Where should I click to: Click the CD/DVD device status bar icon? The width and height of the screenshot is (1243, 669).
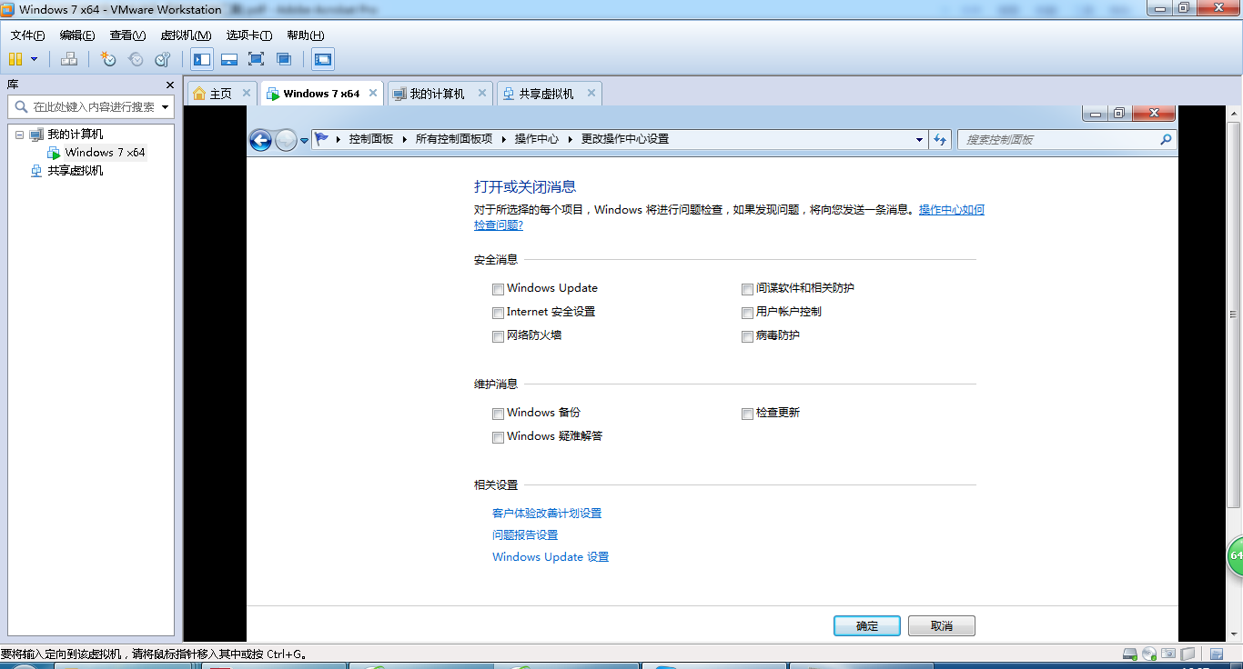pos(1149,654)
